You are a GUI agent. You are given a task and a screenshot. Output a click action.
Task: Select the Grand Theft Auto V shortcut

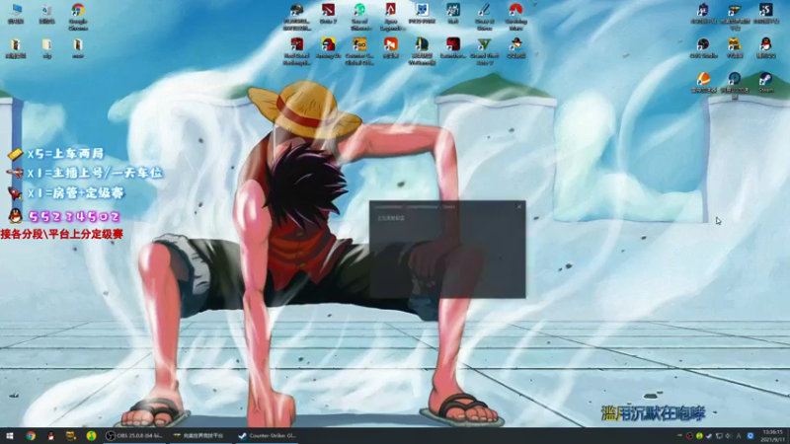(x=484, y=51)
